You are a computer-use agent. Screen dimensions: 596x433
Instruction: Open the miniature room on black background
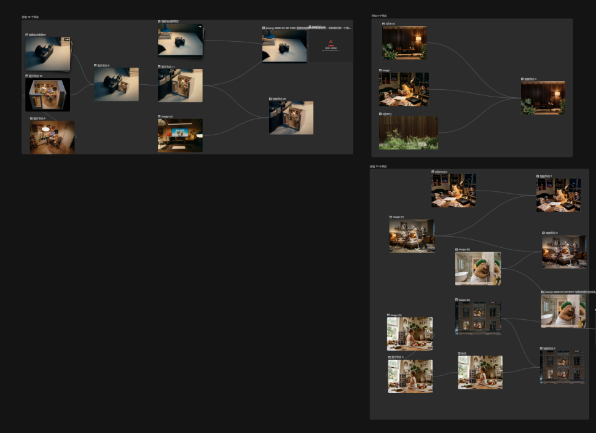point(48,95)
